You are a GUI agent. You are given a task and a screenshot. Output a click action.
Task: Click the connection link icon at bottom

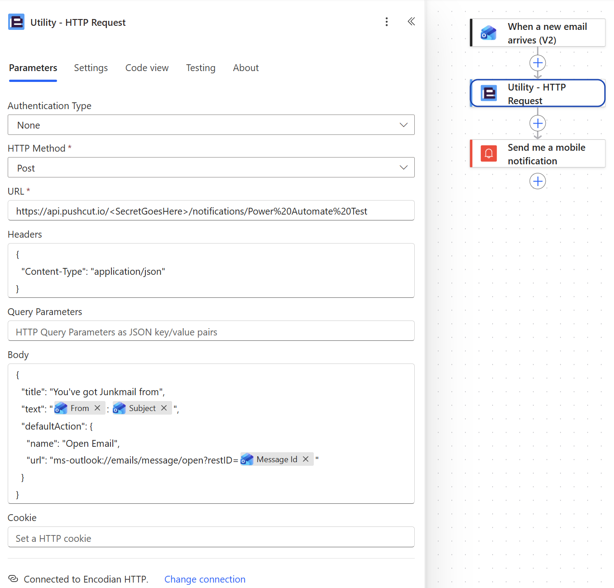click(13, 579)
